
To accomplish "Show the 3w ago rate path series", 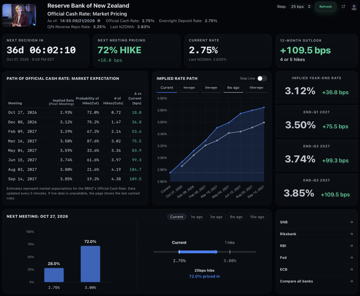I will (x=211, y=88).
